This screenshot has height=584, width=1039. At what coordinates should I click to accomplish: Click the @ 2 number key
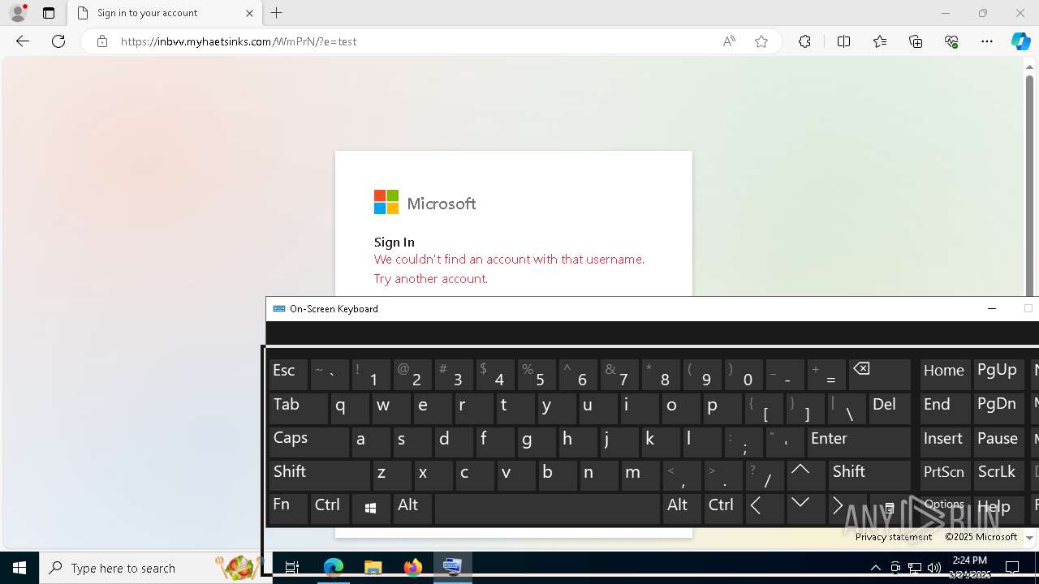[412, 376]
